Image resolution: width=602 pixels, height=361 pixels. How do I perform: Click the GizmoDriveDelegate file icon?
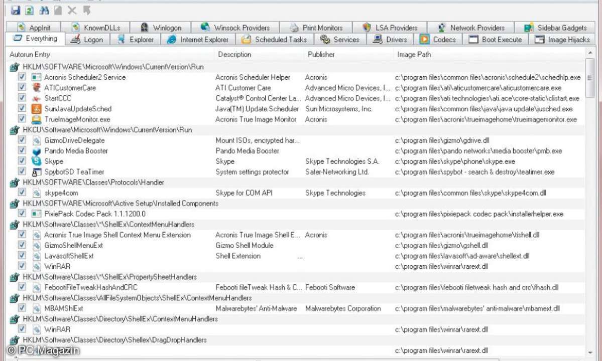pos(37,141)
